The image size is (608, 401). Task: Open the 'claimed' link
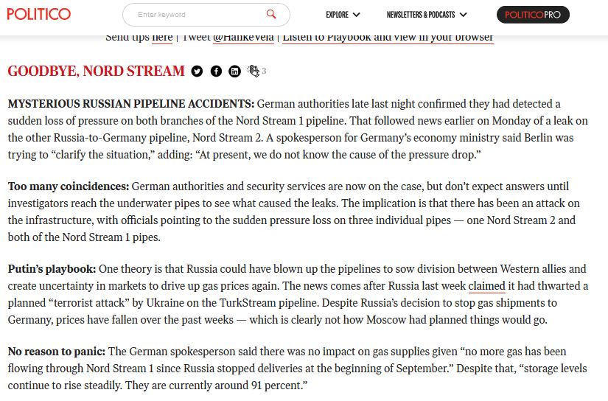pyautogui.click(x=486, y=286)
